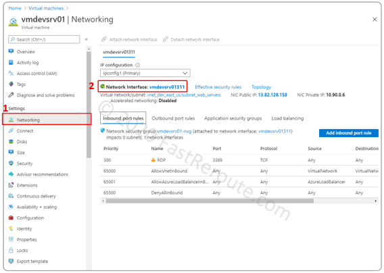Click the IP configuration info icon
Image resolution: width=384 pixels, height=273 pixels.
(138, 65)
